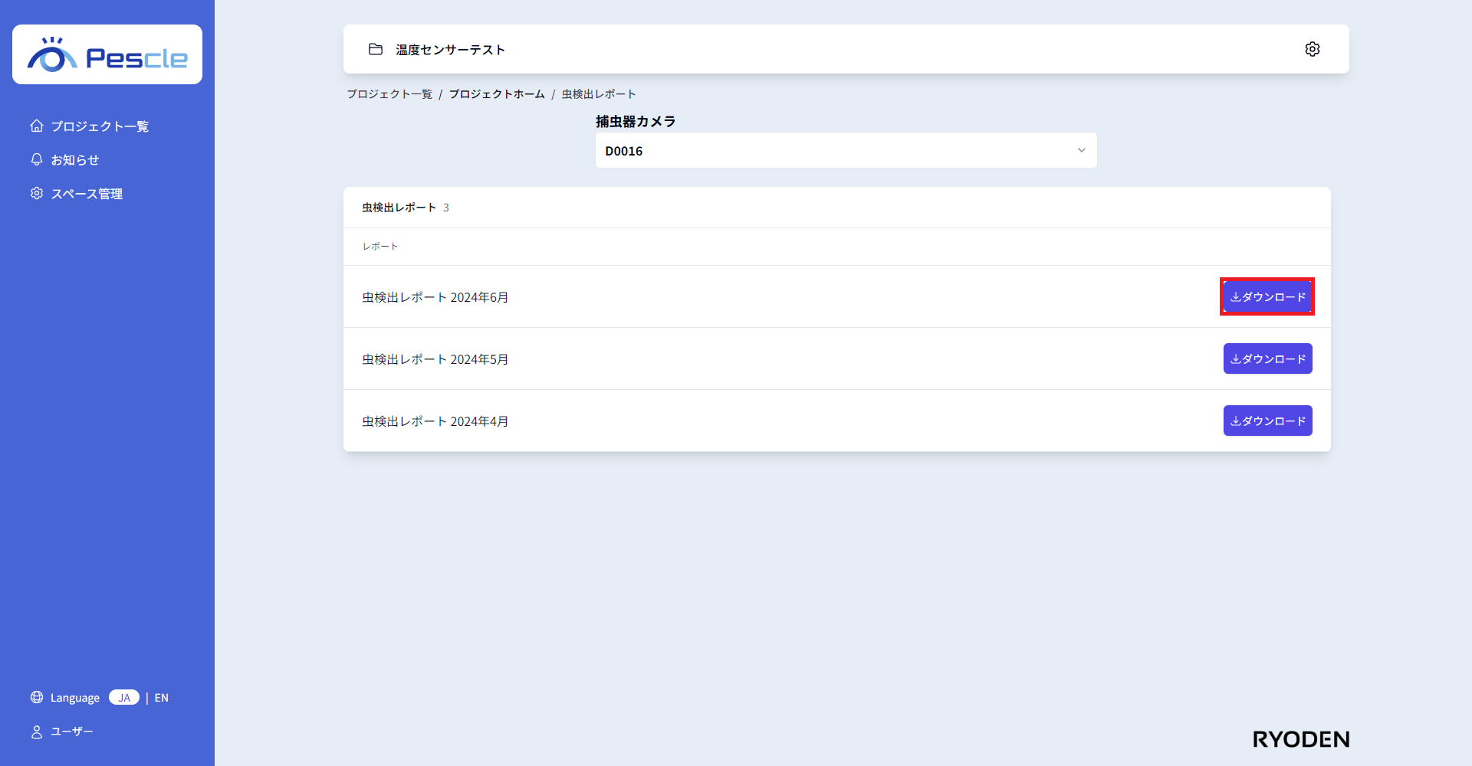Screen dimensions: 1472x766
Task: Switch language to EN
Action: pyautogui.click(x=161, y=698)
